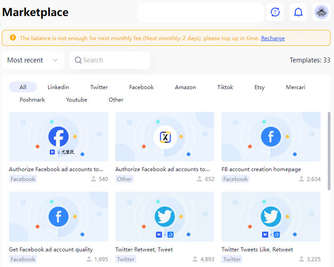334x267 pixels.
Task: Click the 'Get Facebook ad account quality' title
Action: (51, 250)
